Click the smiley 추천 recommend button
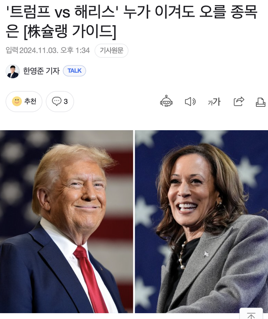The height and width of the screenshot is (319, 268). (24, 101)
